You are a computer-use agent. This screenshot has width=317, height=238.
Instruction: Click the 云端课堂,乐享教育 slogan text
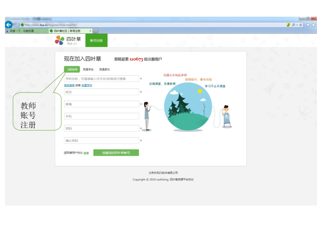(163, 84)
